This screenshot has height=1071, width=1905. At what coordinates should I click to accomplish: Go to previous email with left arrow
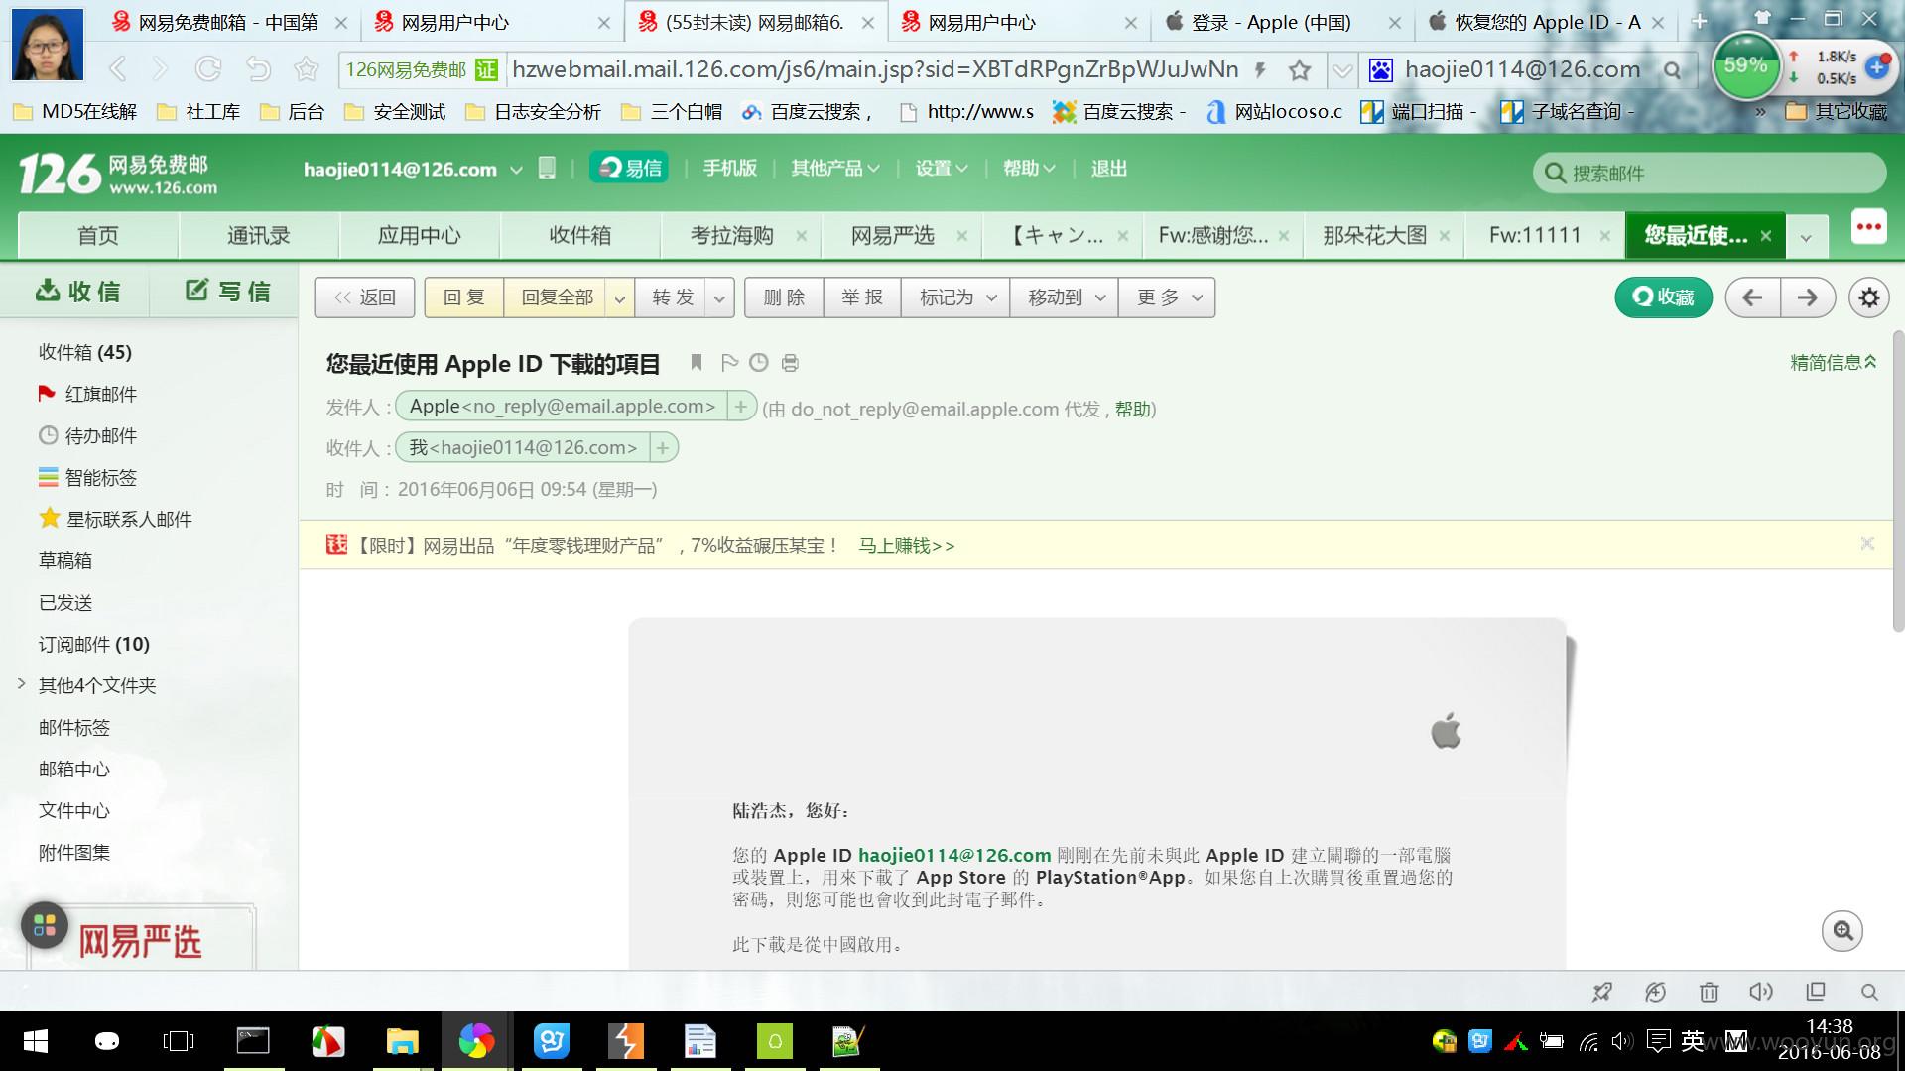point(1752,297)
